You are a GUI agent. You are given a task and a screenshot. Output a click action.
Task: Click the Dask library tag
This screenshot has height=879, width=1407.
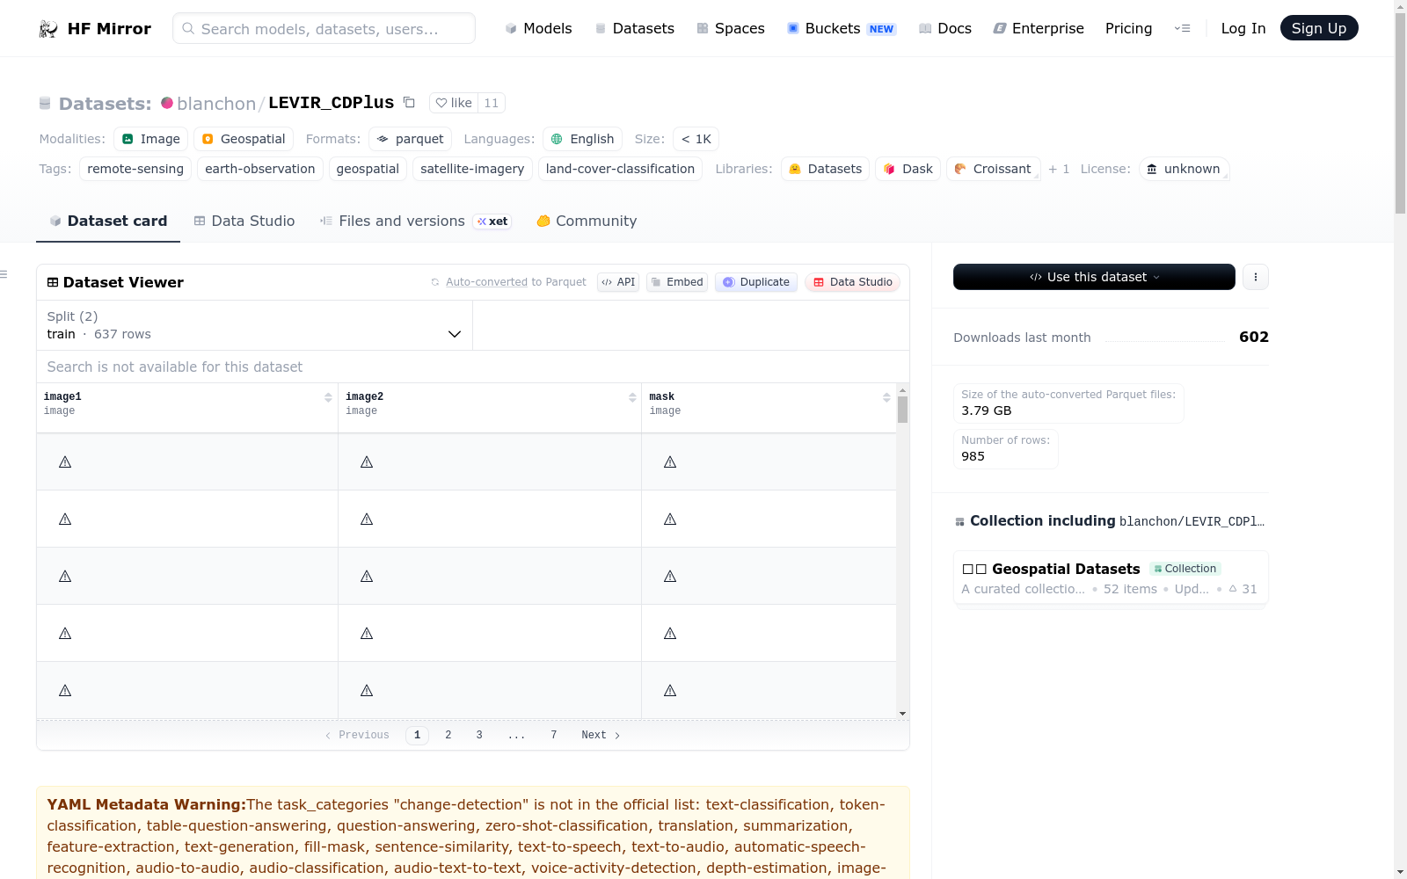pos(908,169)
